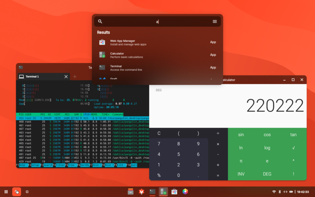The image size is (315, 197).
Task: Open the red flower app in taskbar
Action: (x=142, y=192)
